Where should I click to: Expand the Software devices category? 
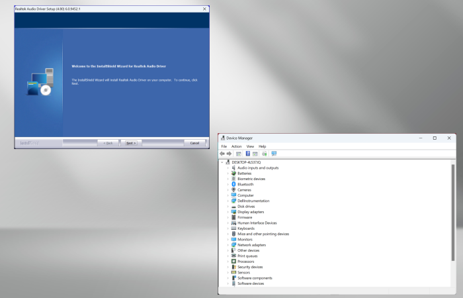click(x=228, y=283)
